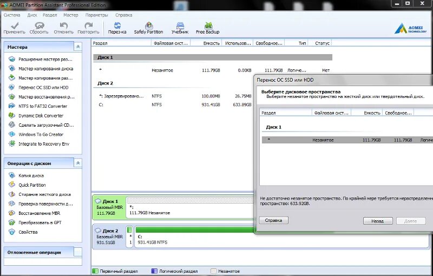Click the Мастер копирования раздела icon
This screenshot has height=276, width=433.
coord(12,78)
